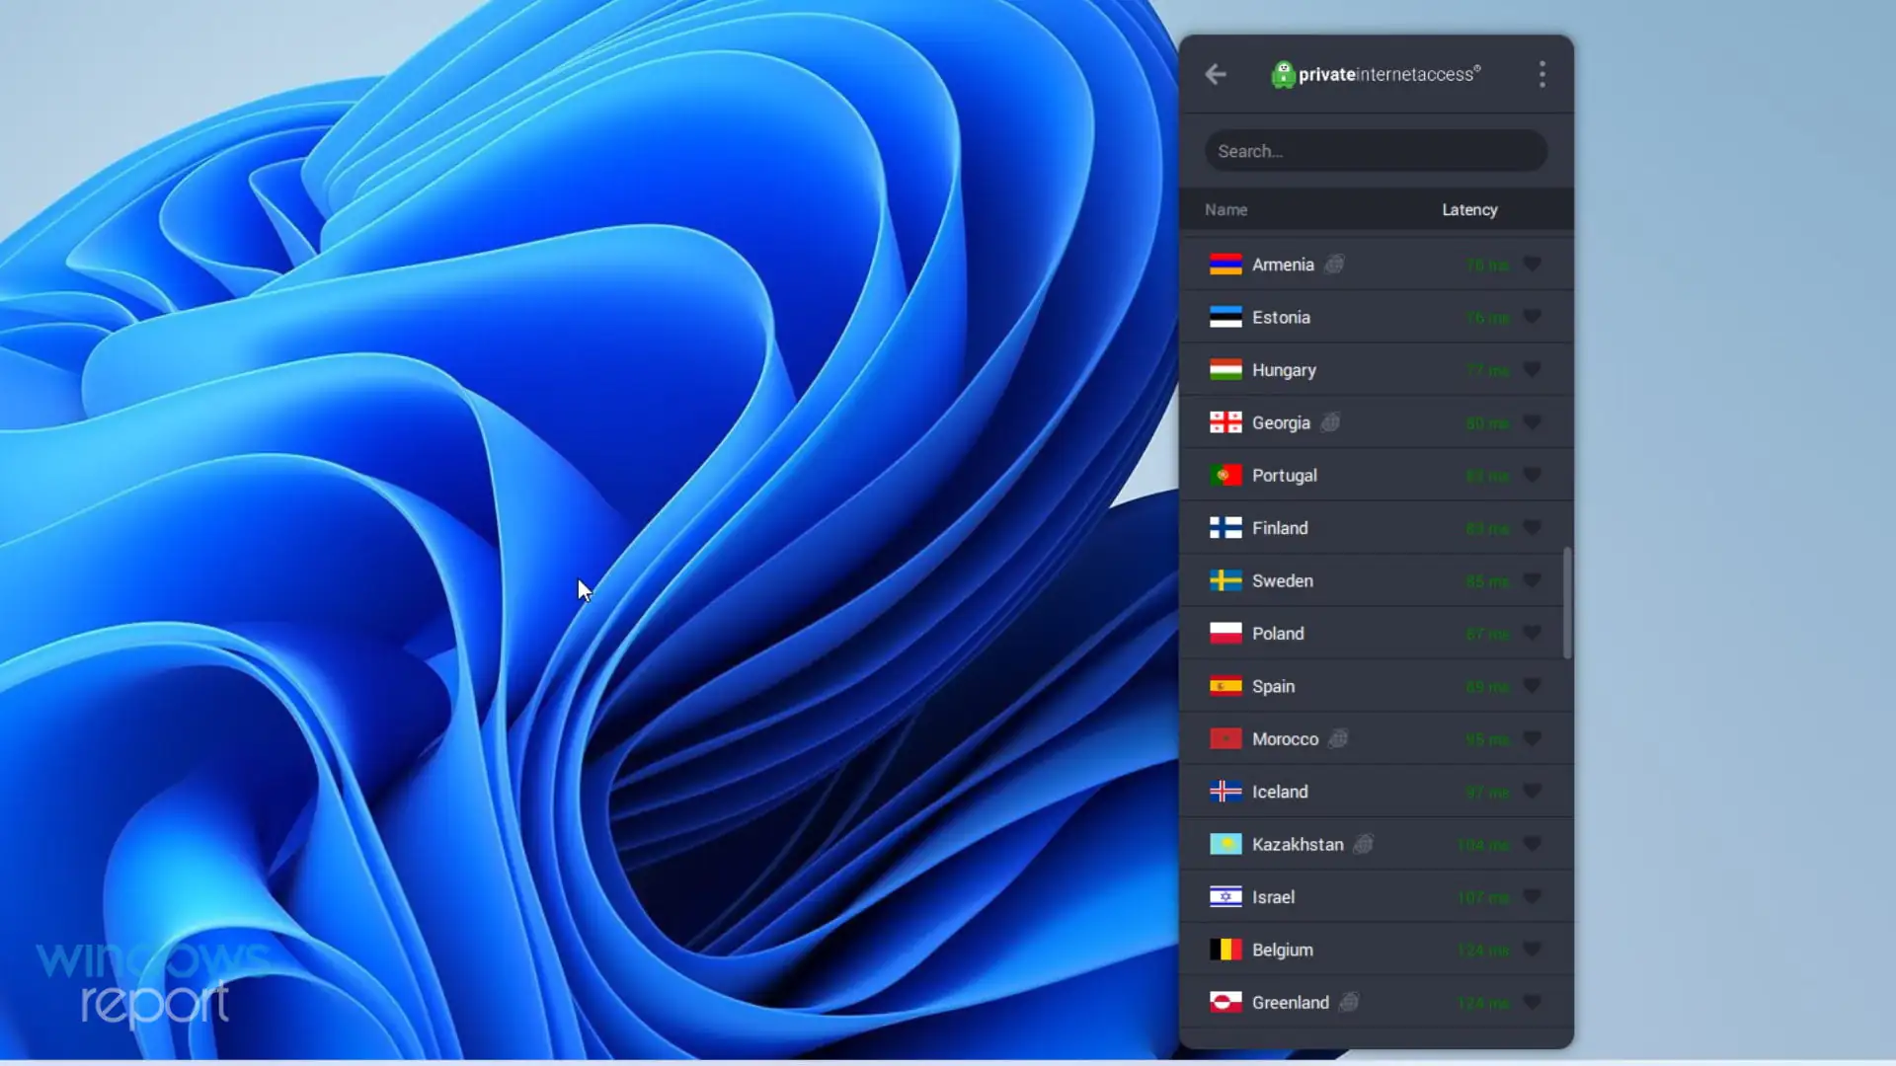Click the server list scrollbar
The height and width of the screenshot is (1066, 1896).
(x=1567, y=603)
